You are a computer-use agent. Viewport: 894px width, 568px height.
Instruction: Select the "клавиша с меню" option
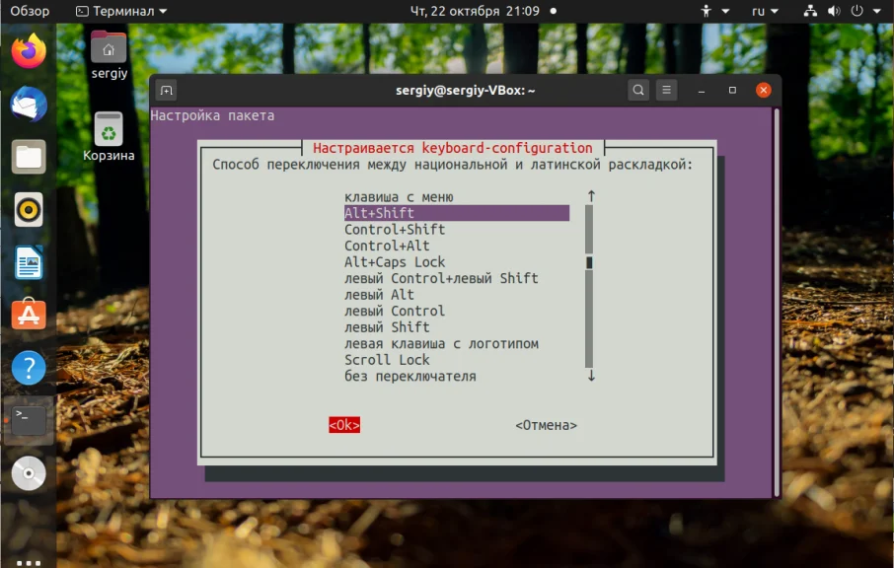pos(399,197)
